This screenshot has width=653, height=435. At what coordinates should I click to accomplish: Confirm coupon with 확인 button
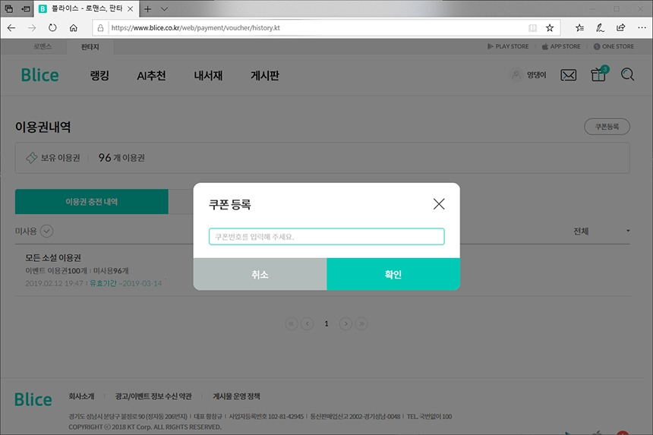tap(393, 274)
